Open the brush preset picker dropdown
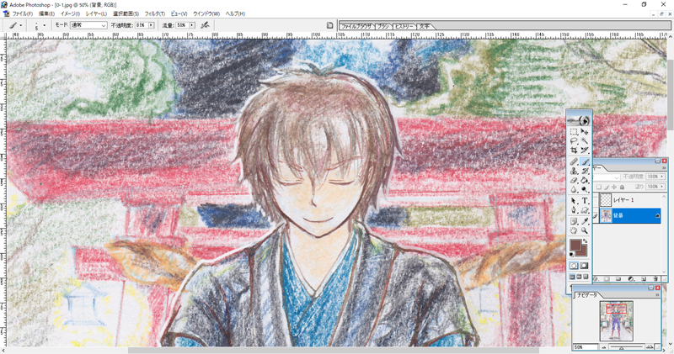This screenshot has height=354, width=674. coord(44,25)
